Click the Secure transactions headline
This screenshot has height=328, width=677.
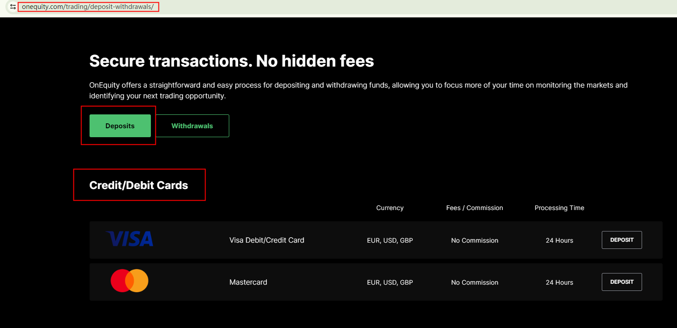[231, 61]
